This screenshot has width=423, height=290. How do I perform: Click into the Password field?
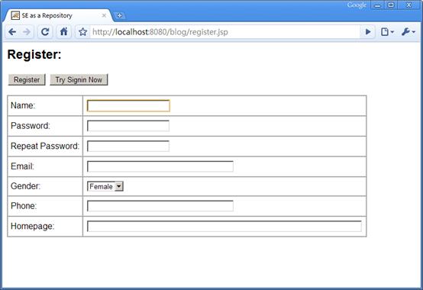tap(128, 126)
